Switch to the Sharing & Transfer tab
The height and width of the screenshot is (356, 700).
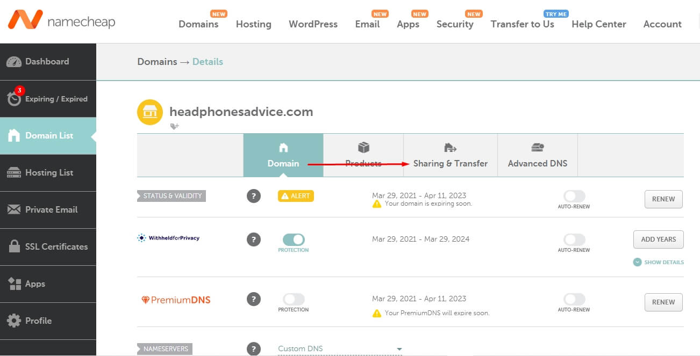click(450, 156)
